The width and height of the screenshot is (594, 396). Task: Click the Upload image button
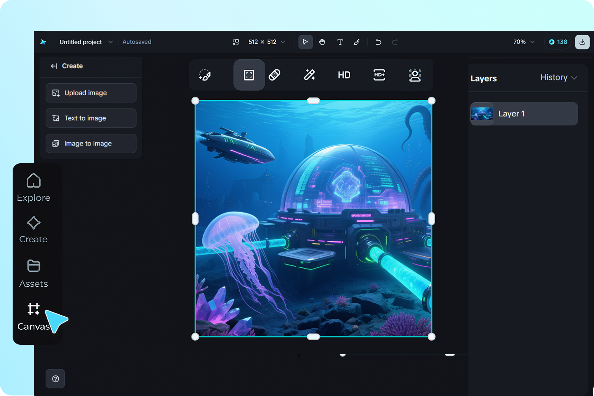(x=91, y=93)
